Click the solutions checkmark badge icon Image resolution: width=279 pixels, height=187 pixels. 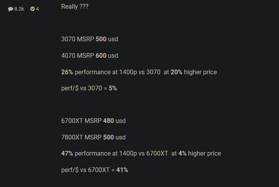(32, 9)
